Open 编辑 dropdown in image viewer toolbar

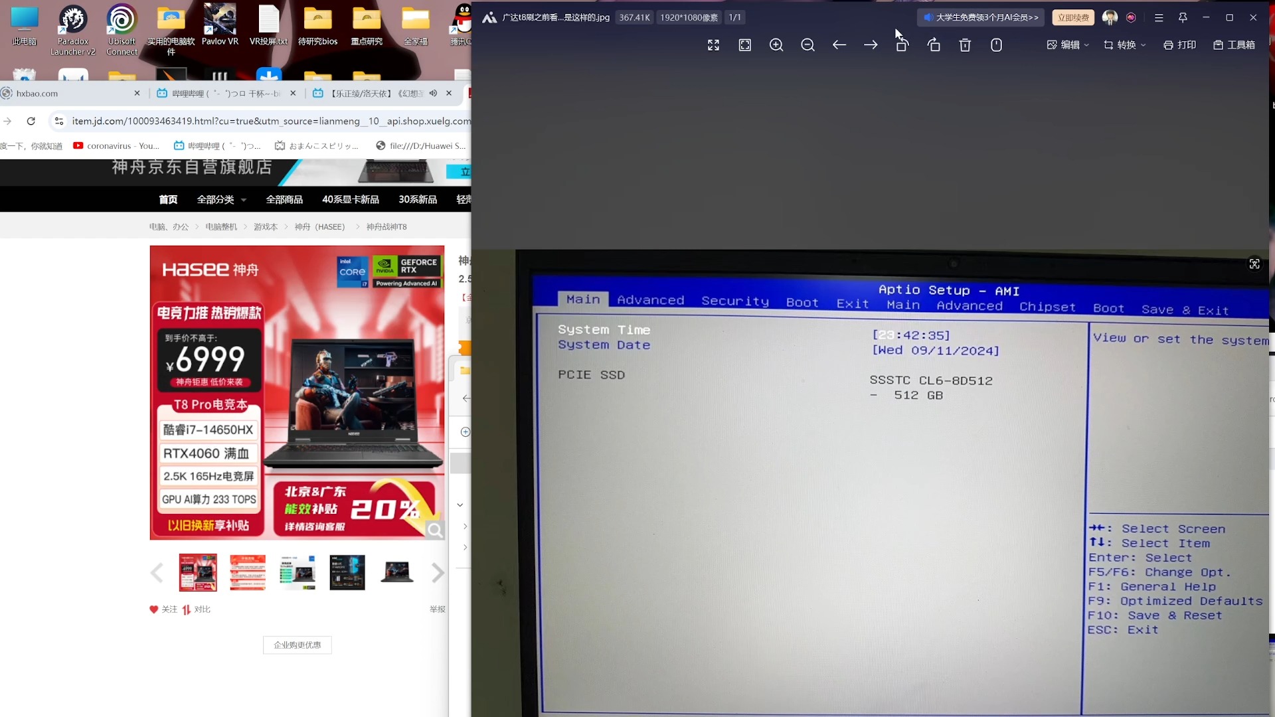tap(1070, 44)
